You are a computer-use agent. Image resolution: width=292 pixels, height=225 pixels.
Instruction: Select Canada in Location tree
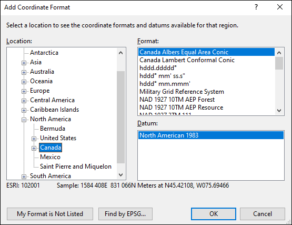[x=51, y=148]
